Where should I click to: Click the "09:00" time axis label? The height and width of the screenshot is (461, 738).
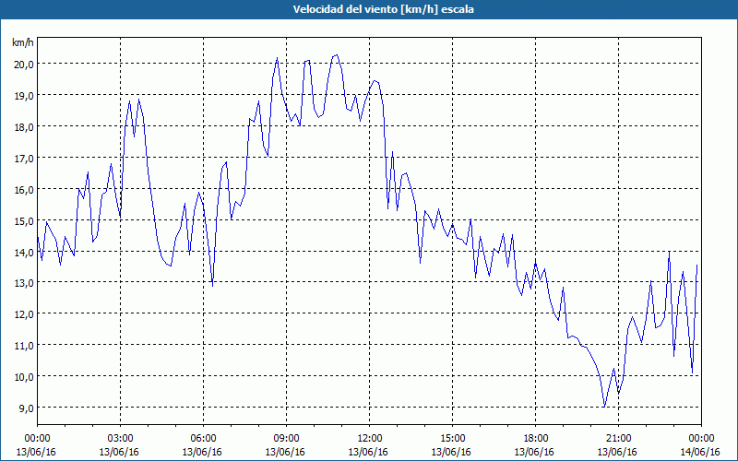pos(286,439)
